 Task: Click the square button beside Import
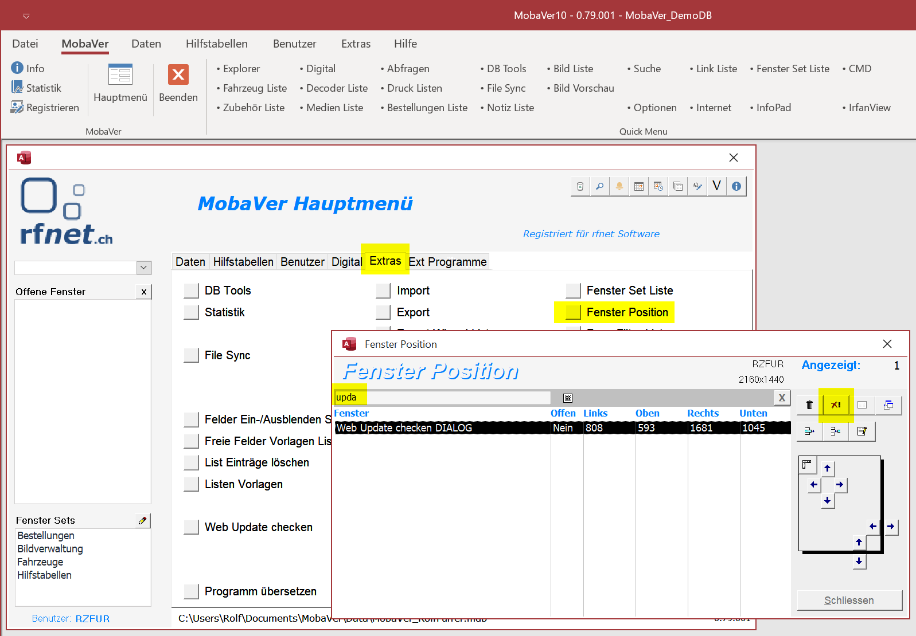coord(384,290)
